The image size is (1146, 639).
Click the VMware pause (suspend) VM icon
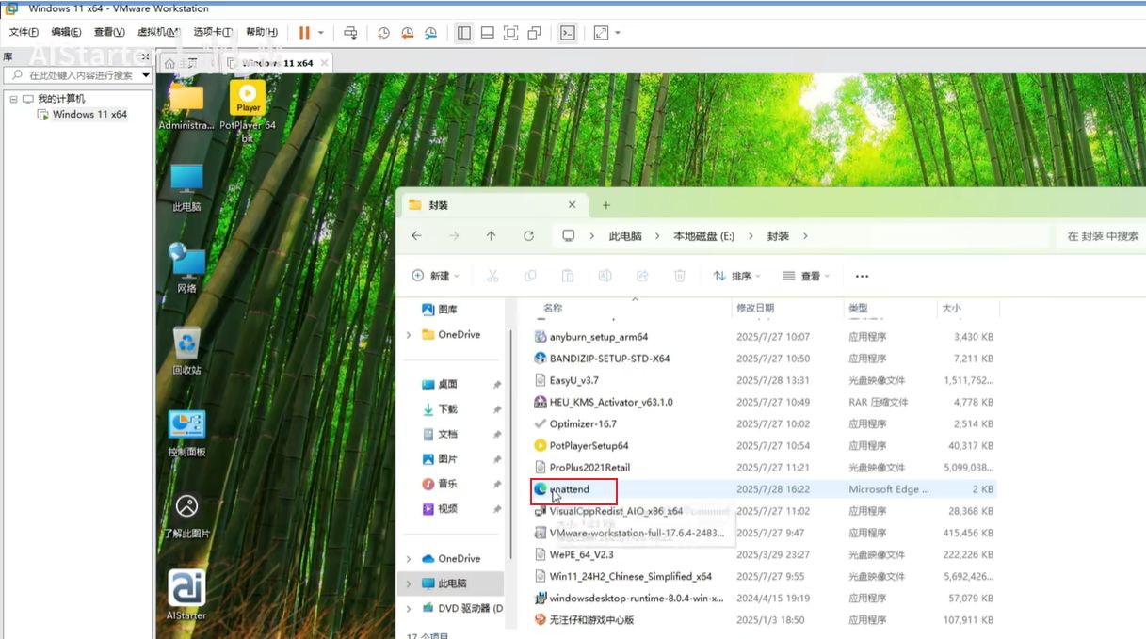pyautogui.click(x=304, y=33)
